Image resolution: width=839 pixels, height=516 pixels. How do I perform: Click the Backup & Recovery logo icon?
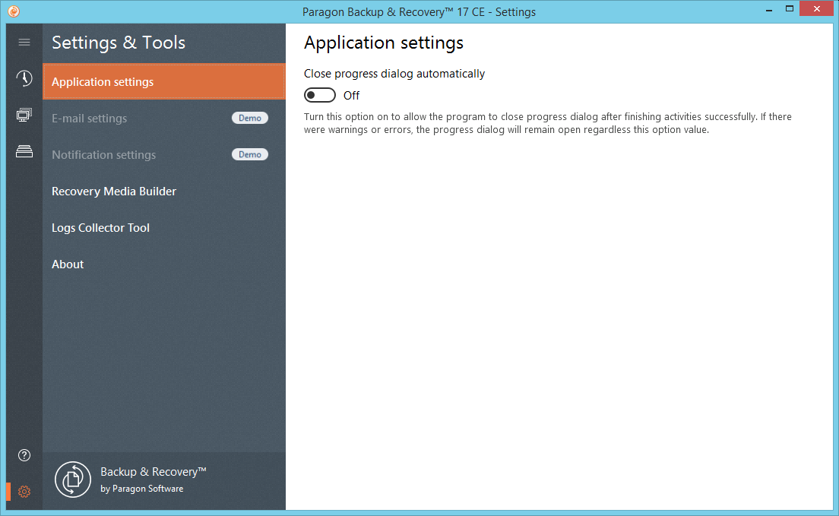point(73,479)
